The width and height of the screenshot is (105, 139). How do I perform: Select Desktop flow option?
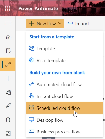pyautogui.click(x=65, y=120)
